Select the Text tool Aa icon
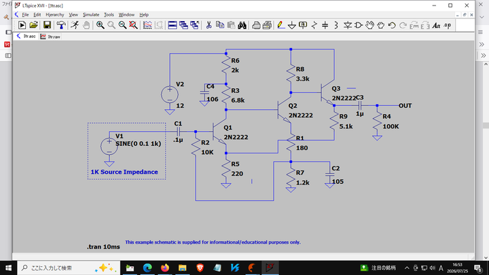This screenshot has height=275, width=489. 436,25
